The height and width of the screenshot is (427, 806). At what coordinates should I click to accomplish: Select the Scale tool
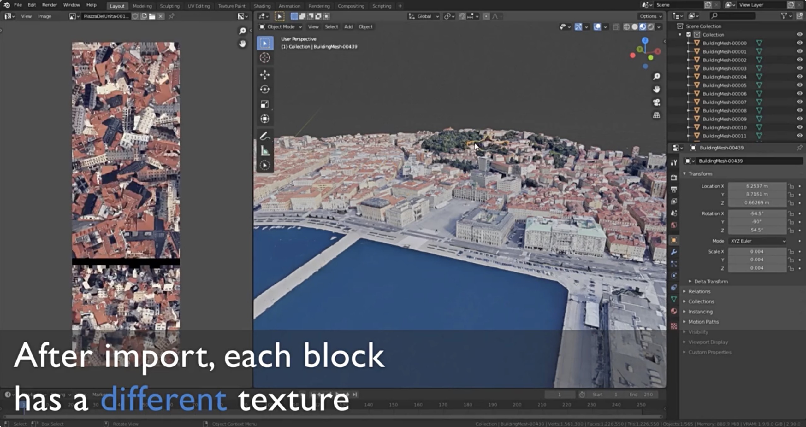click(x=265, y=104)
